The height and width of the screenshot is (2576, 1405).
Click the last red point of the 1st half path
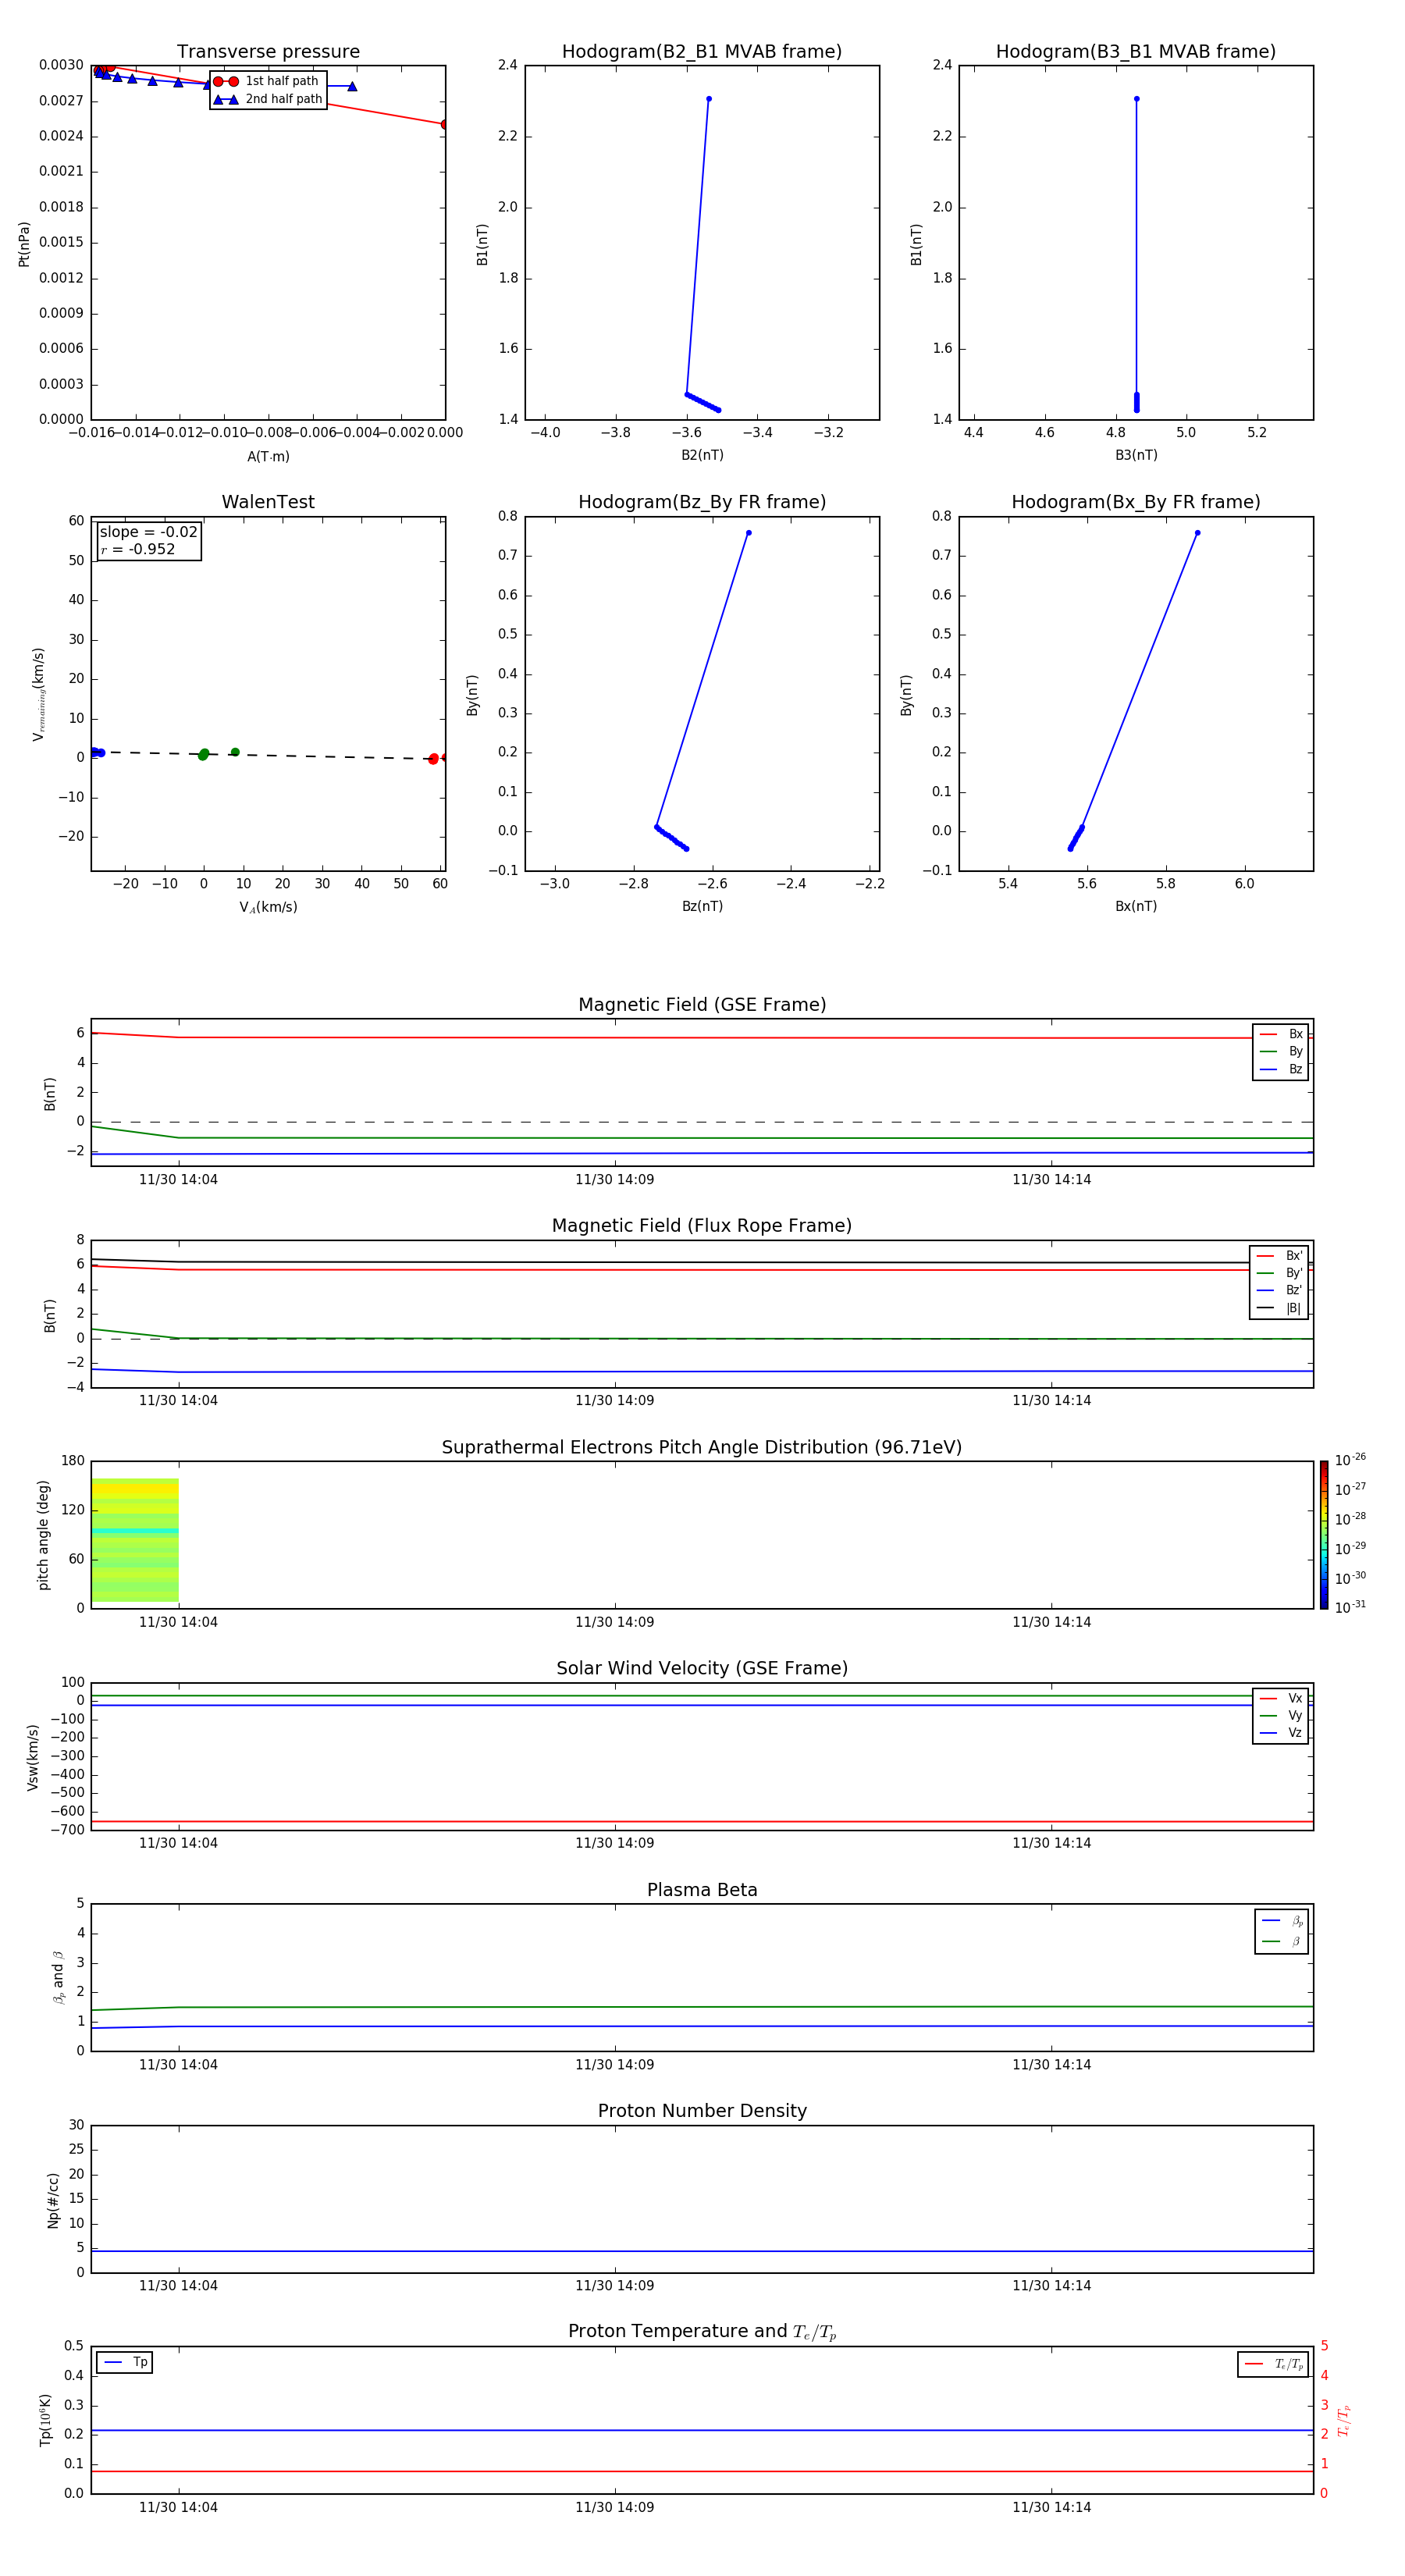pyautogui.click(x=445, y=124)
